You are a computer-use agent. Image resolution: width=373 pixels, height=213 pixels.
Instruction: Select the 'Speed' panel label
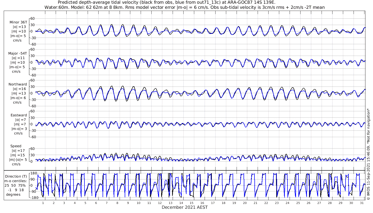pyautogui.click(x=16, y=146)
